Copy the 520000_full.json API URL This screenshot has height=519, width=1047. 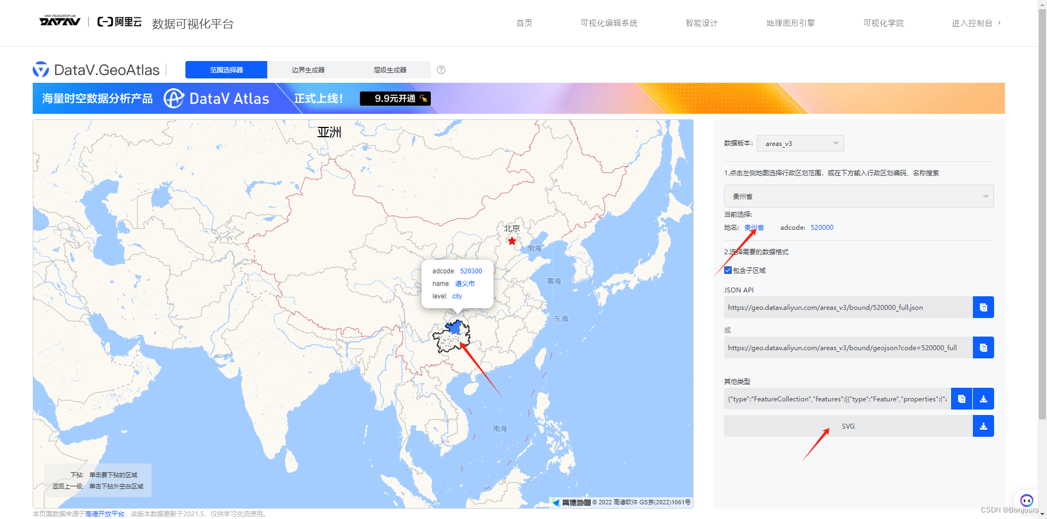[x=983, y=307]
